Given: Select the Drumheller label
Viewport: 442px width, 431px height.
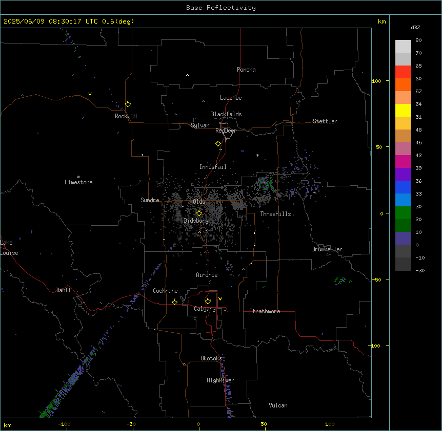Looking at the screenshot, I should tap(327, 249).
